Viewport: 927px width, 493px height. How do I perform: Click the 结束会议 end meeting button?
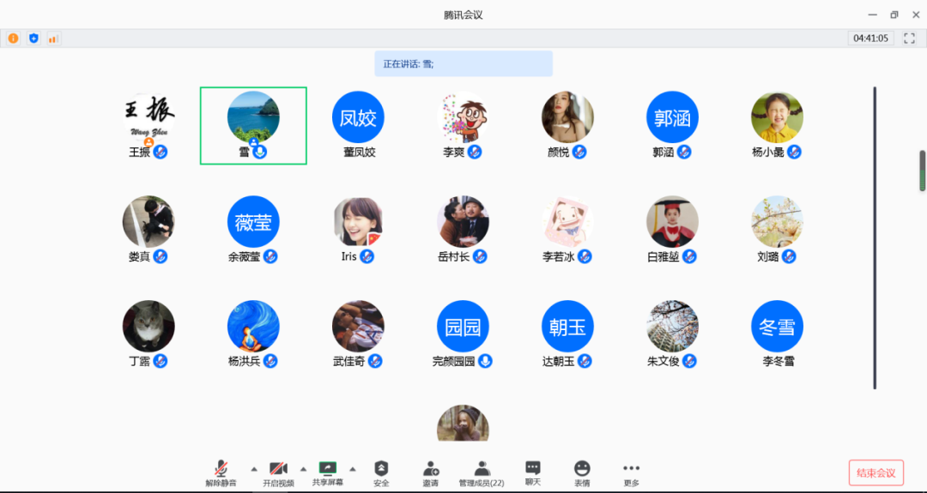pyautogui.click(x=875, y=472)
